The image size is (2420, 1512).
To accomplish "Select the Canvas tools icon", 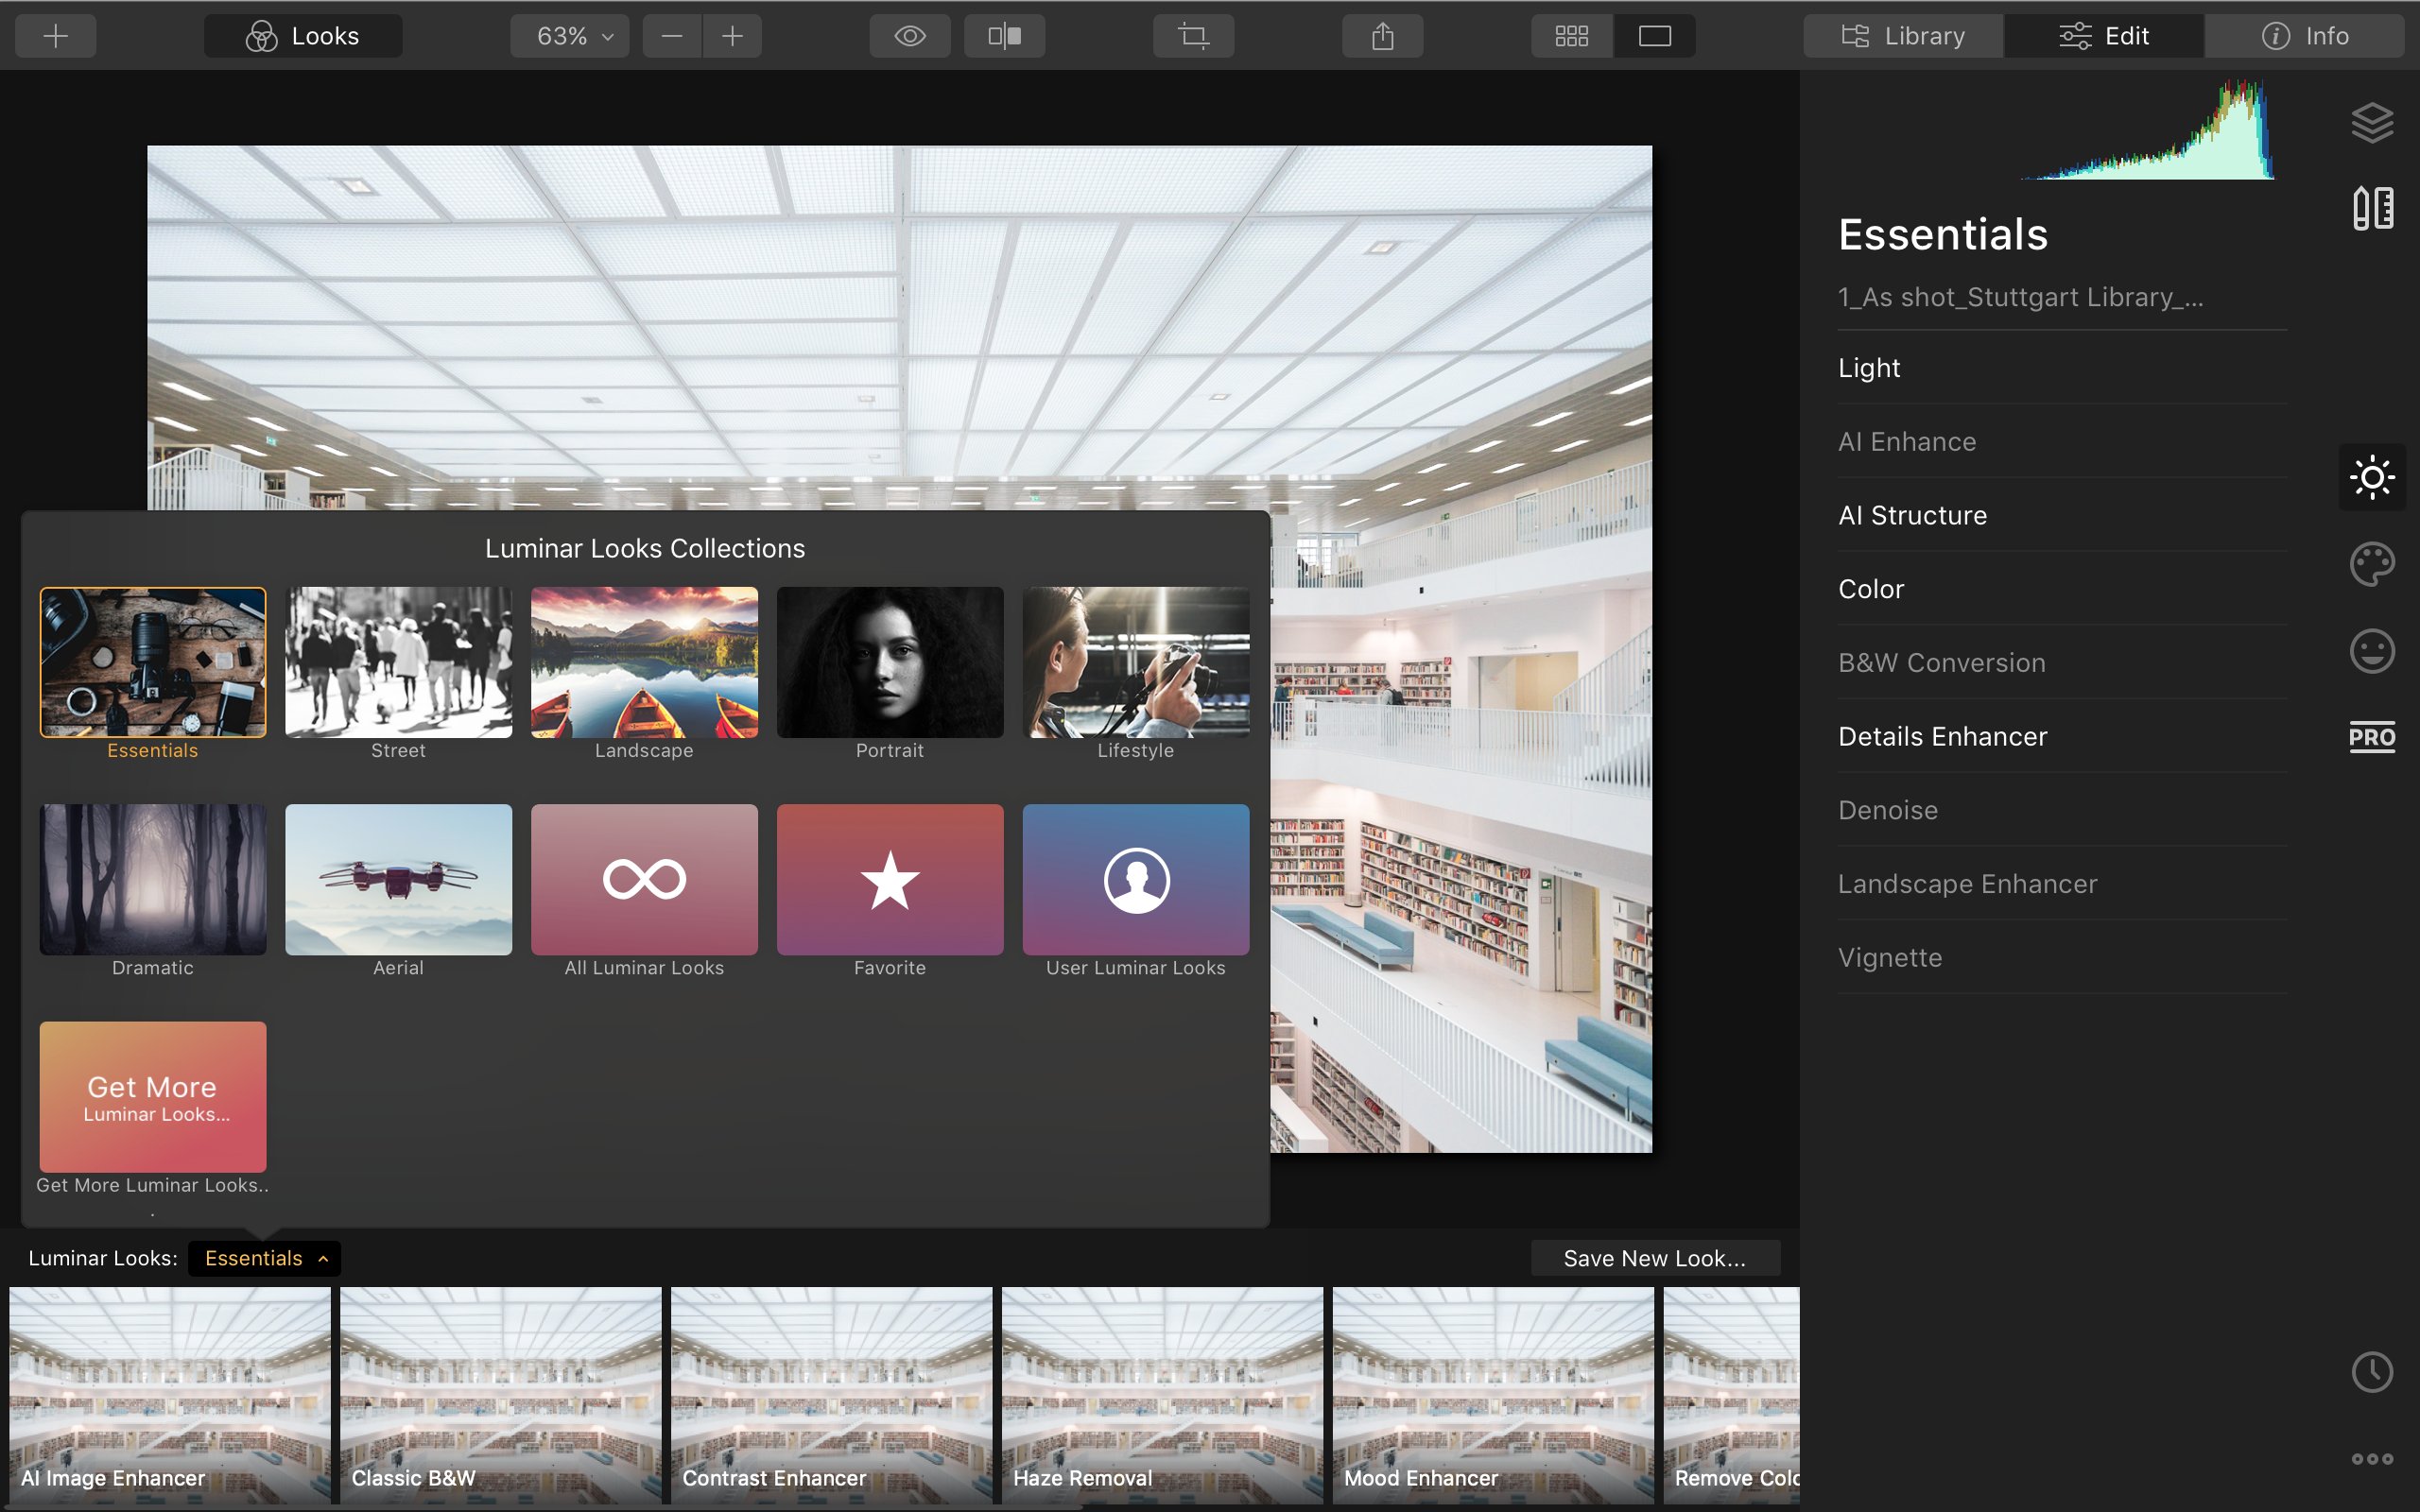I will [x=2371, y=208].
